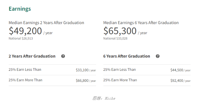Screen dimensions: 207x108
Task: Click the $44,500 / year value
Action: [x=180, y=70]
